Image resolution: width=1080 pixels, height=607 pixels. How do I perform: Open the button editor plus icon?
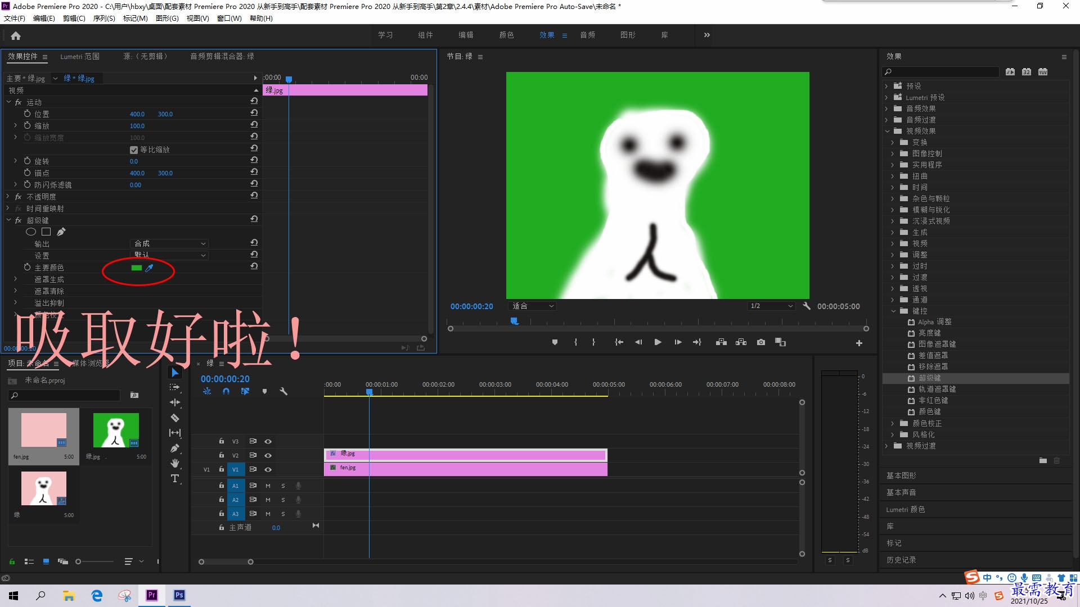pos(859,343)
